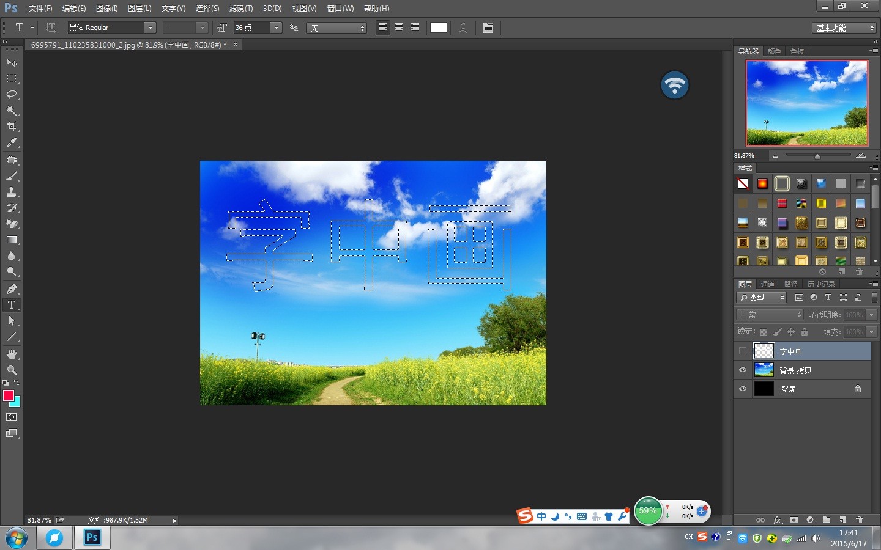This screenshot has height=550, width=881.
Task: Hide the 背景 layer
Action: click(x=743, y=389)
